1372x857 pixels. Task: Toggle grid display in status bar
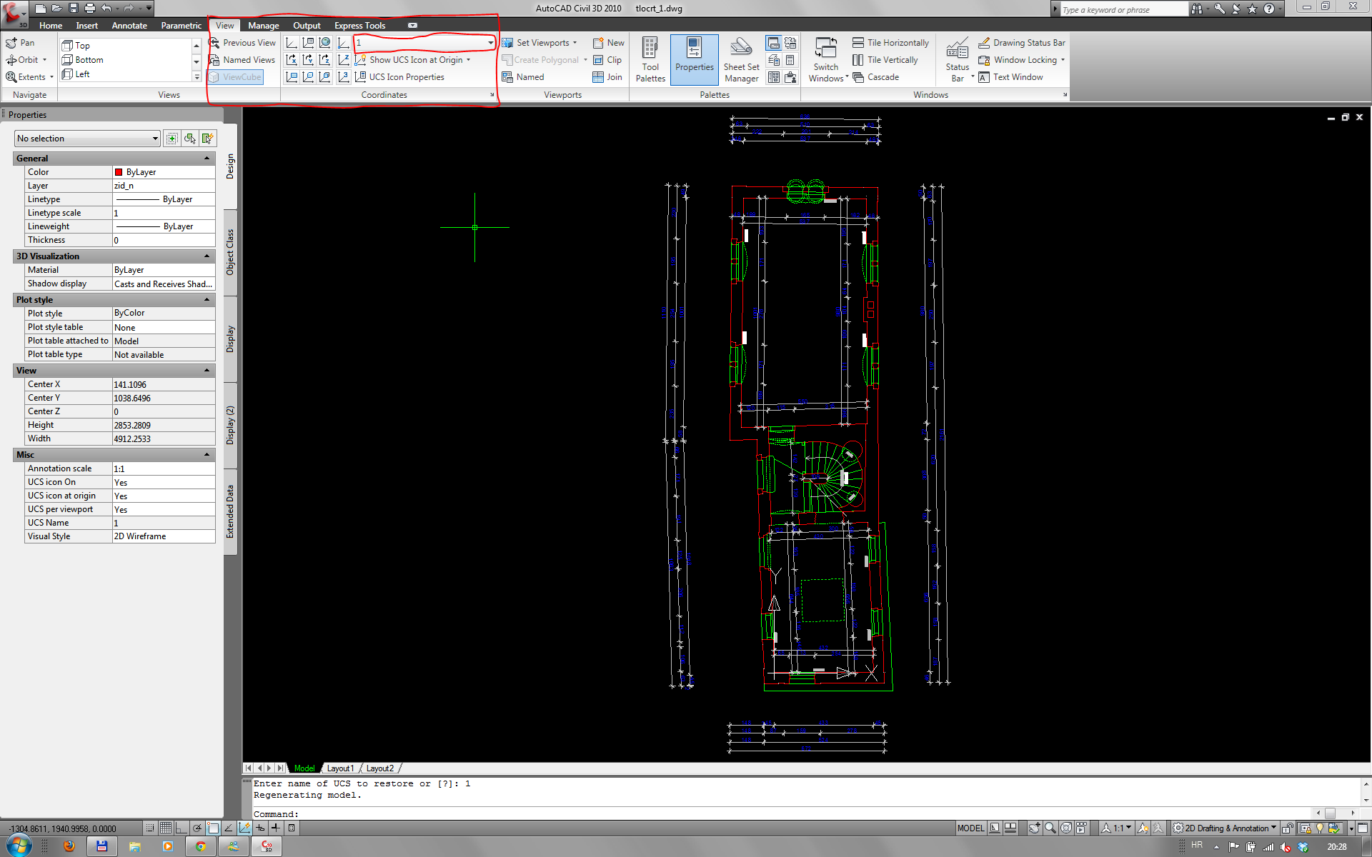coord(166,828)
